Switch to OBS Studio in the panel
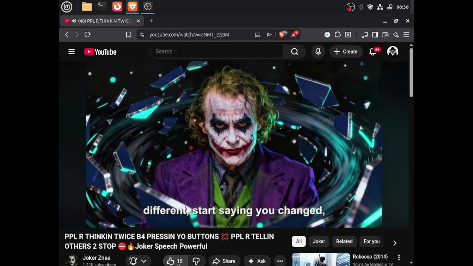Screen dimensions: 473x266 click(148, 7)
